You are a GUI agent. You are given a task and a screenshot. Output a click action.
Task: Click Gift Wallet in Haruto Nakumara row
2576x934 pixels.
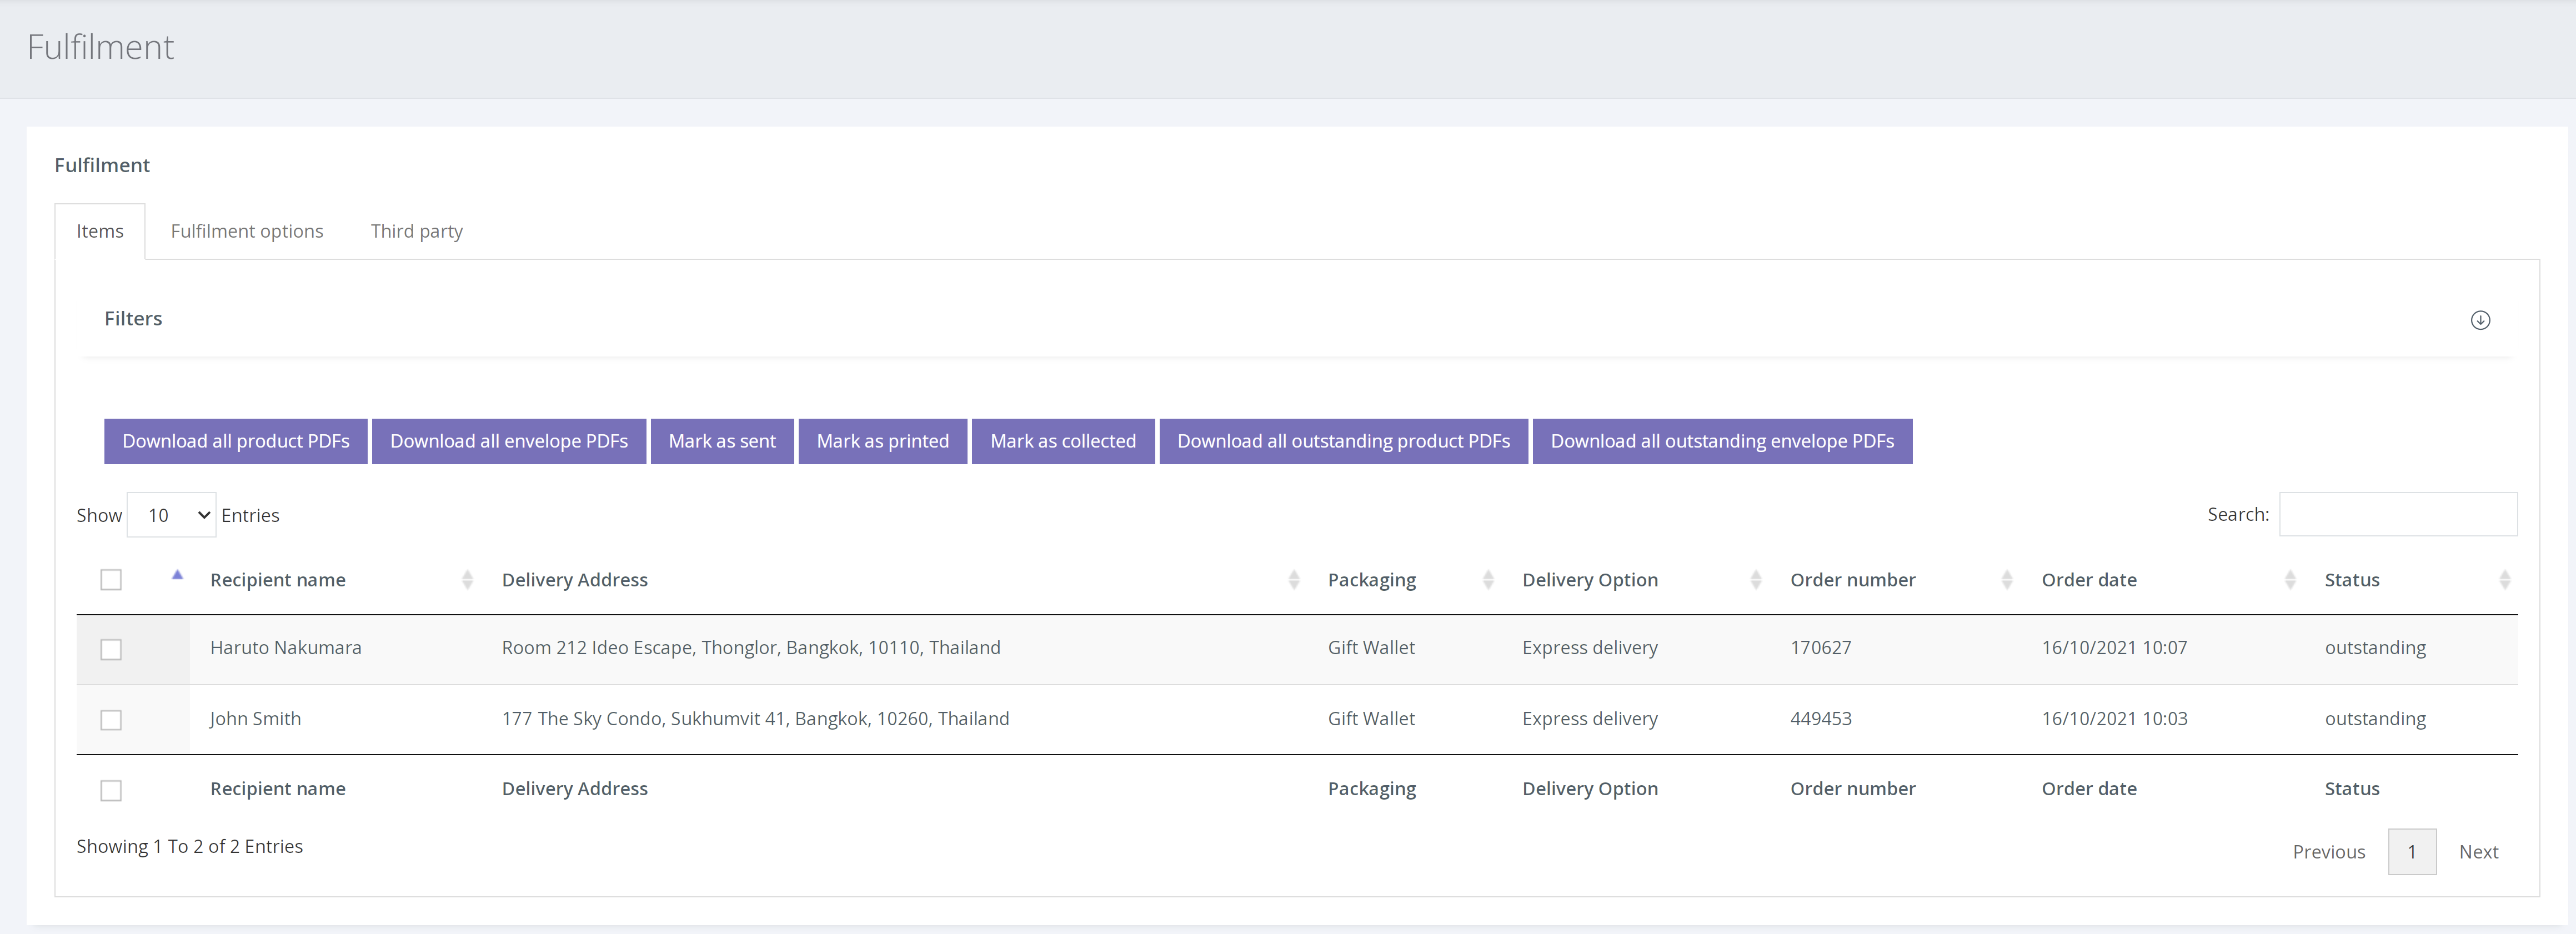(1371, 648)
